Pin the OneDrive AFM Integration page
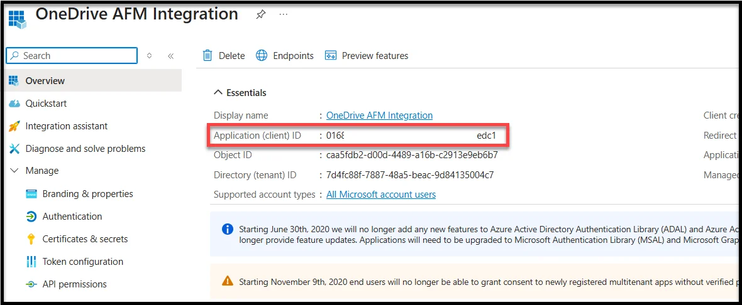 click(260, 14)
